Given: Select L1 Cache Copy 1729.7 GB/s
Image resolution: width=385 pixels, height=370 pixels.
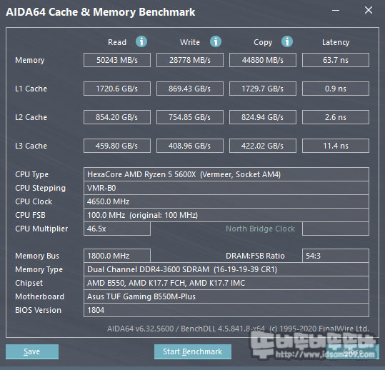Looking at the screenshot, I should click(x=263, y=89).
